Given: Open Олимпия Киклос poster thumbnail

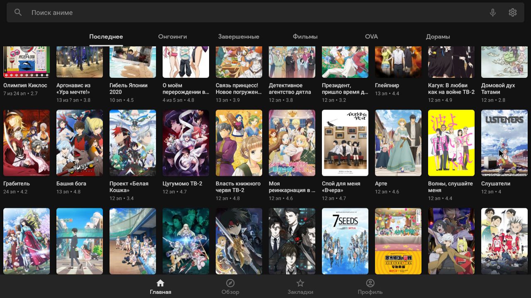Looking at the screenshot, I should 27,62.
